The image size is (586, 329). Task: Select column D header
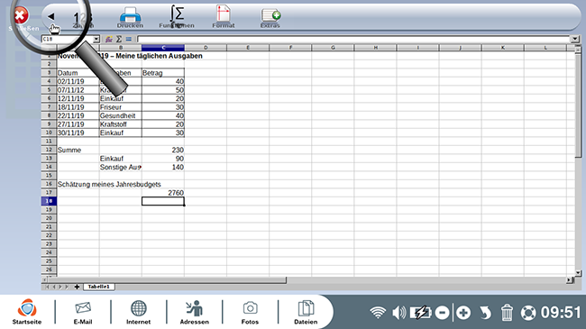tap(206, 48)
